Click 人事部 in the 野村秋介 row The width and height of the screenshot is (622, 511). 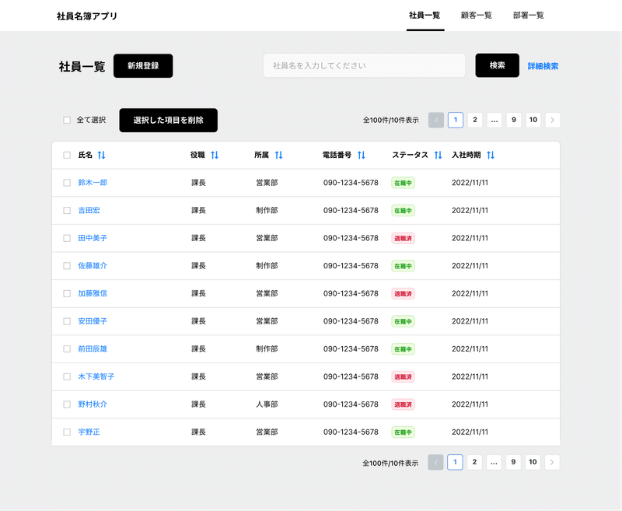267,404
